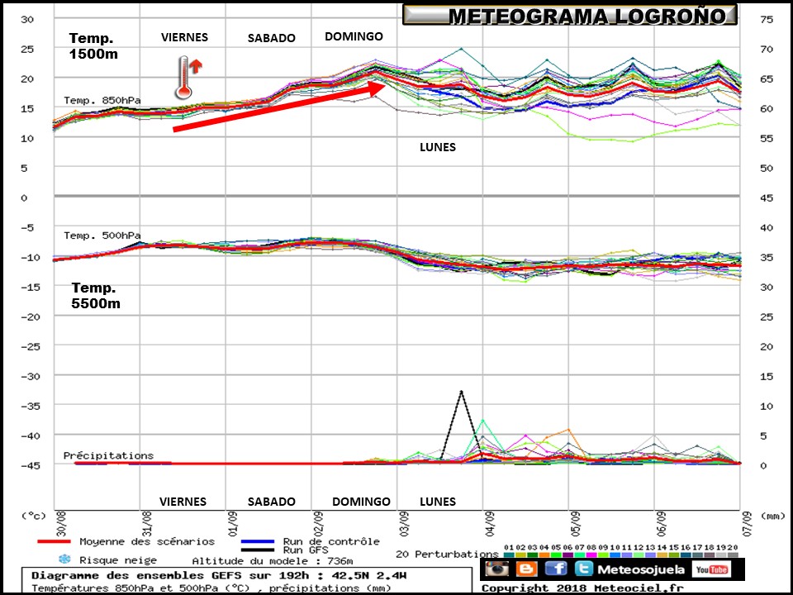Click the 07/09 date axis label
The height and width of the screenshot is (595, 793).
point(747,524)
